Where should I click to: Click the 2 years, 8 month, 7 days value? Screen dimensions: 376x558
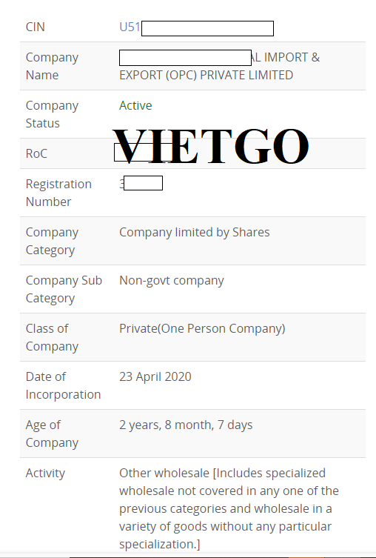tap(186, 425)
